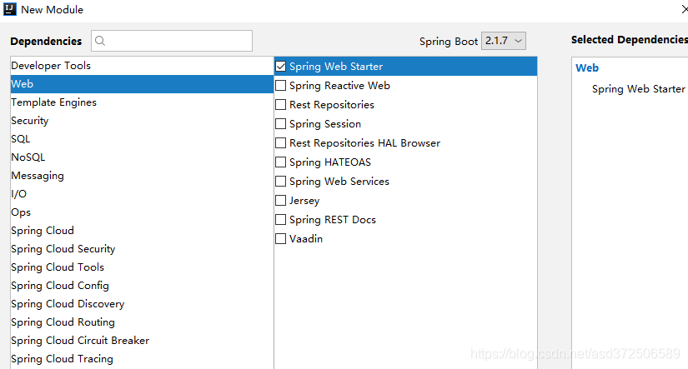Click the Spring Web Services label text
This screenshot has height=369, width=688.
pos(339,182)
